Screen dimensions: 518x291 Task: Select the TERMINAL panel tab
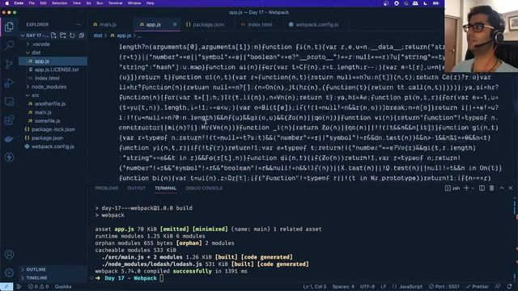click(165, 188)
